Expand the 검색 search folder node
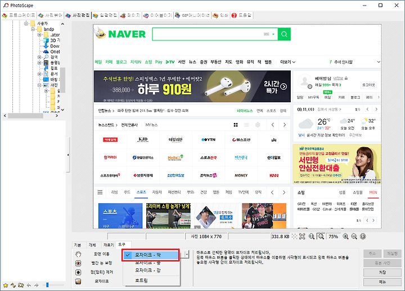Image resolution: width=405 pixels, height=291 pixels. [39, 57]
